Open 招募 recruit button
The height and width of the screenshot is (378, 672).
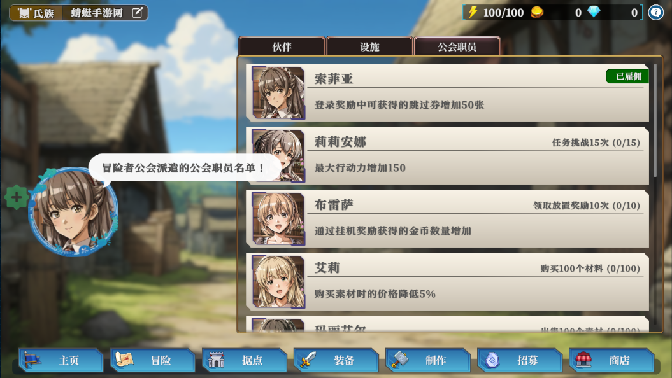pyautogui.click(x=519, y=360)
